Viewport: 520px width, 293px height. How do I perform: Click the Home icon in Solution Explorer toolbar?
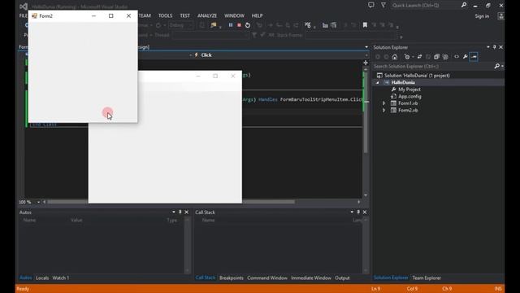click(395, 57)
